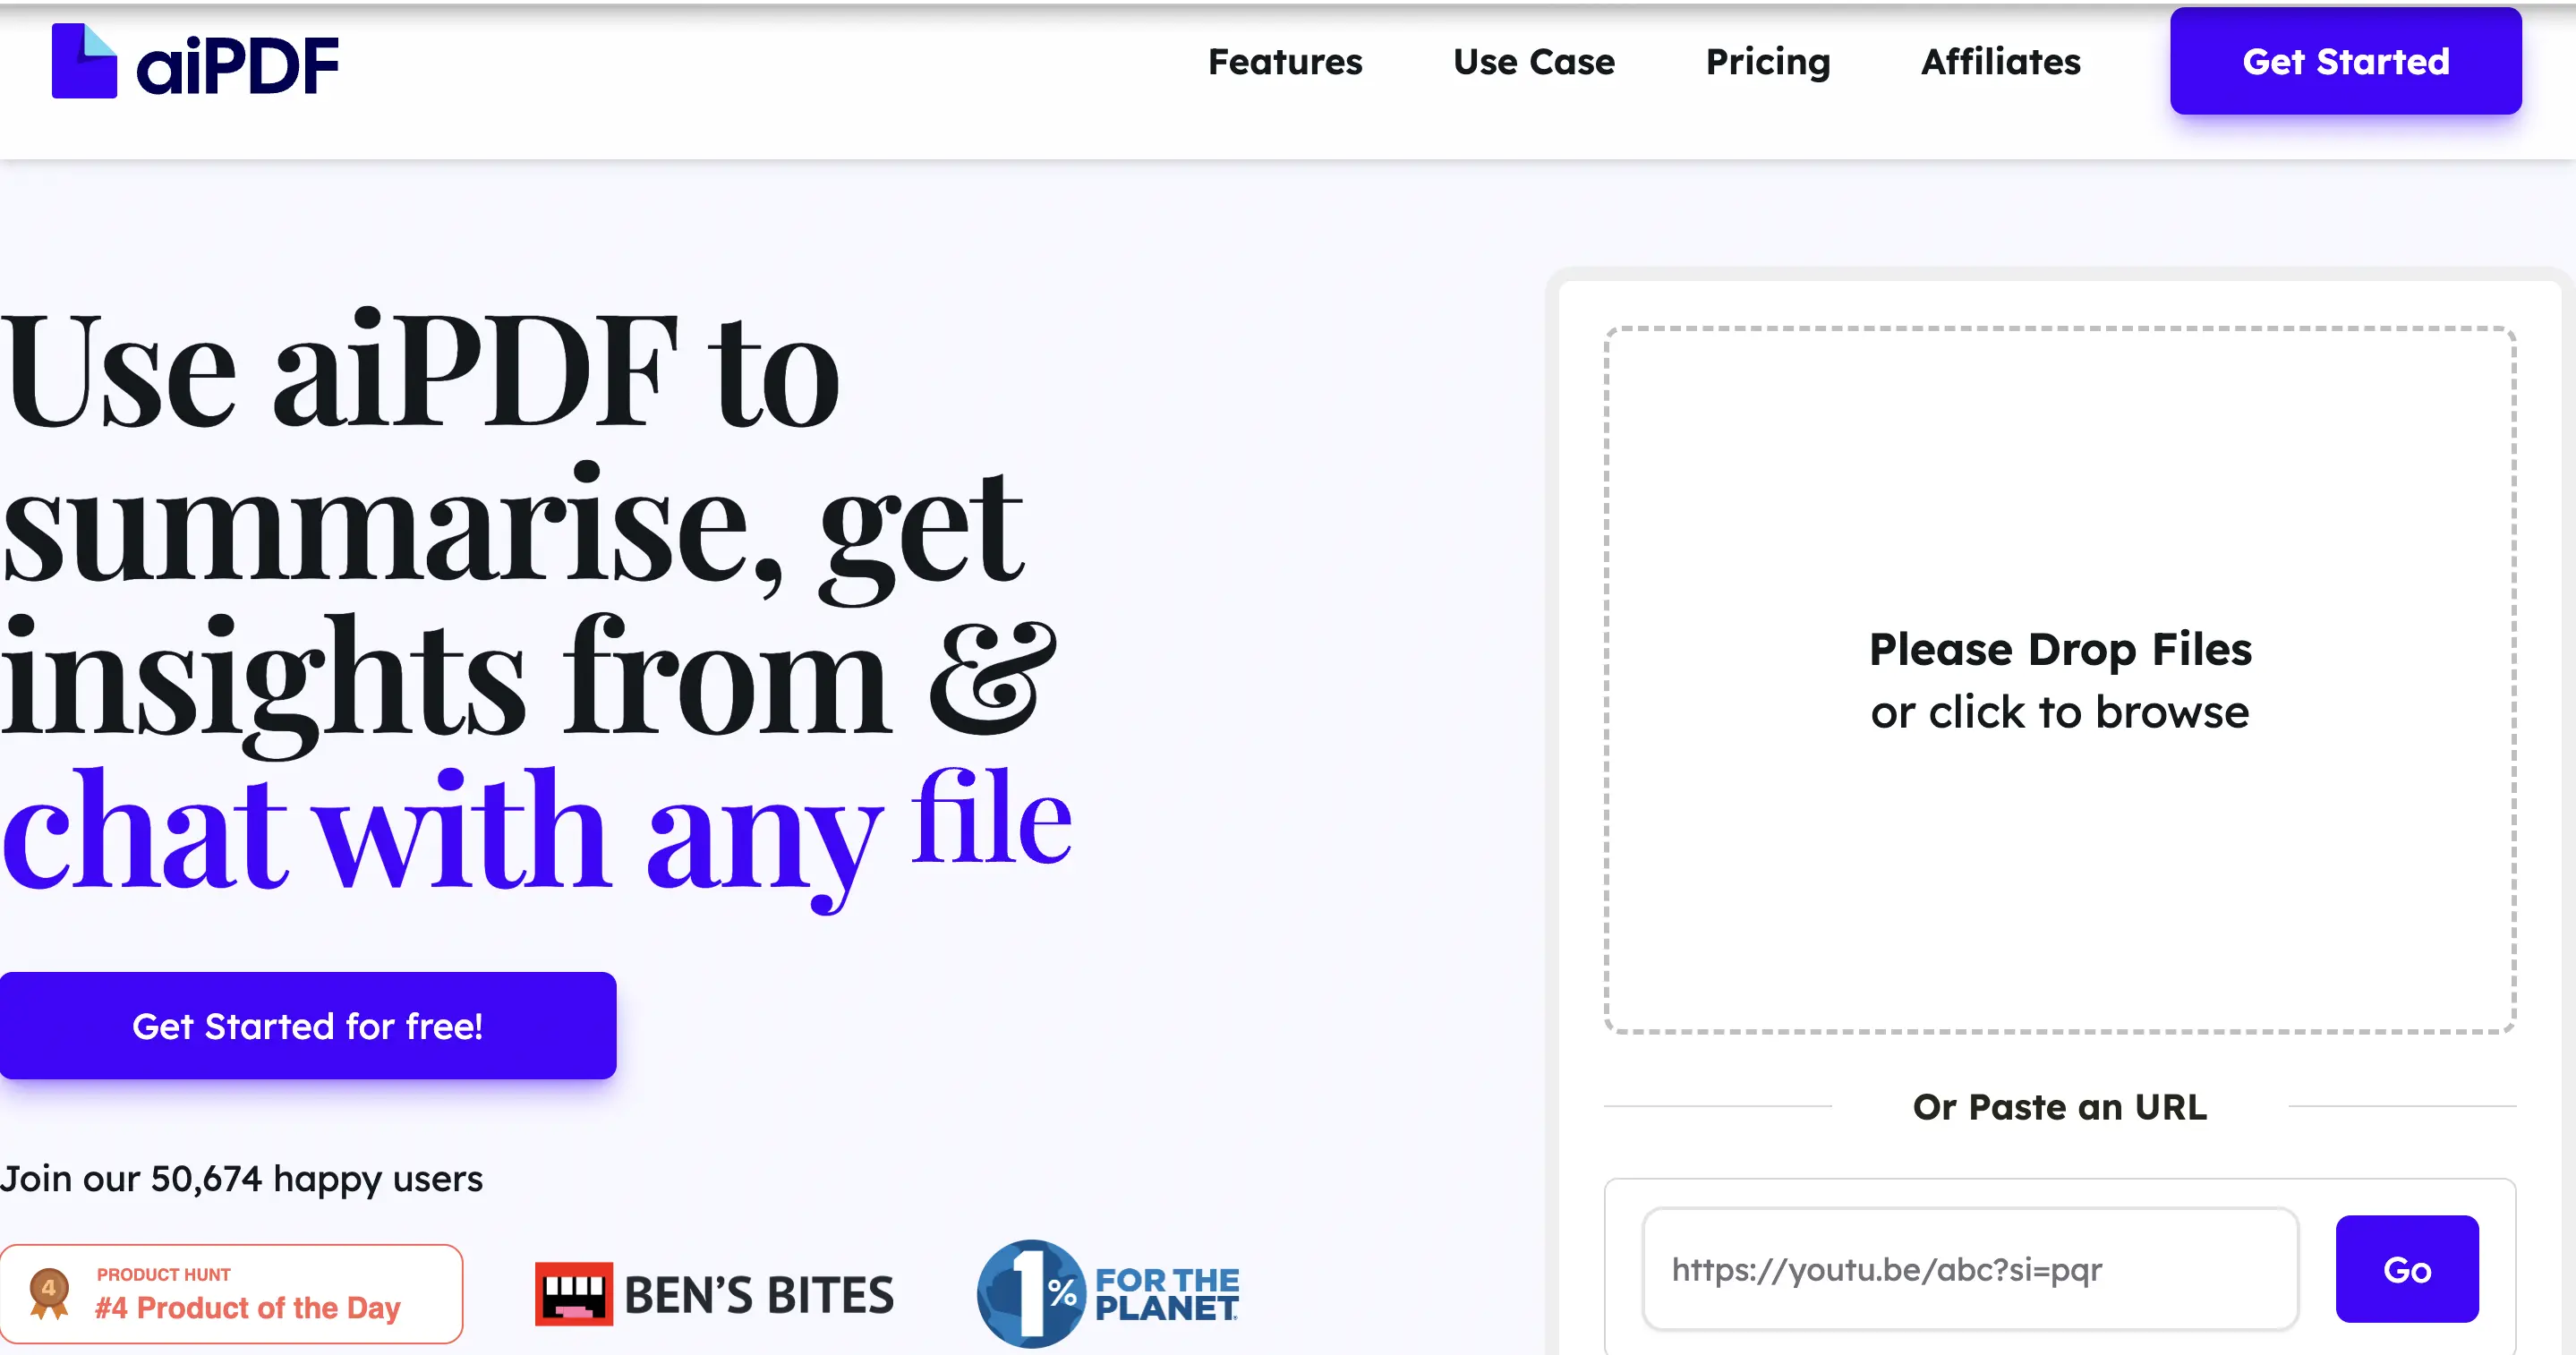Click the aiPDF wordmark text in header
This screenshot has width=2576, height=1355.
(x=238, y=66)
